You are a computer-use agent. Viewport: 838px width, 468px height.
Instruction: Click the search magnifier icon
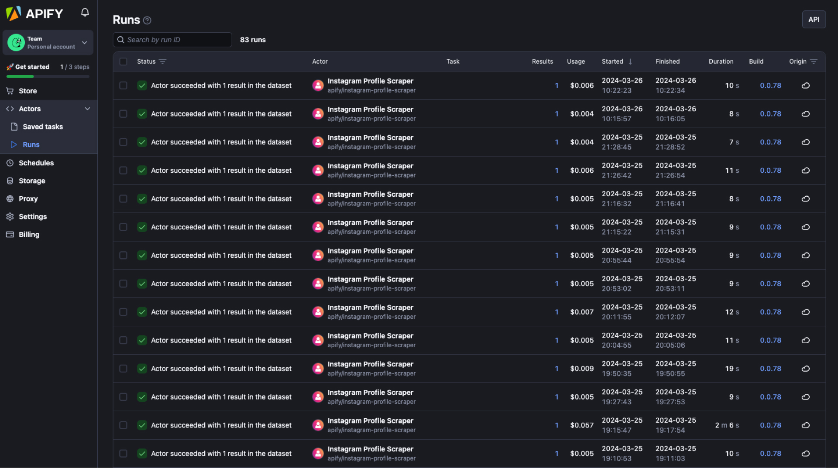click(x=121, y=40)
